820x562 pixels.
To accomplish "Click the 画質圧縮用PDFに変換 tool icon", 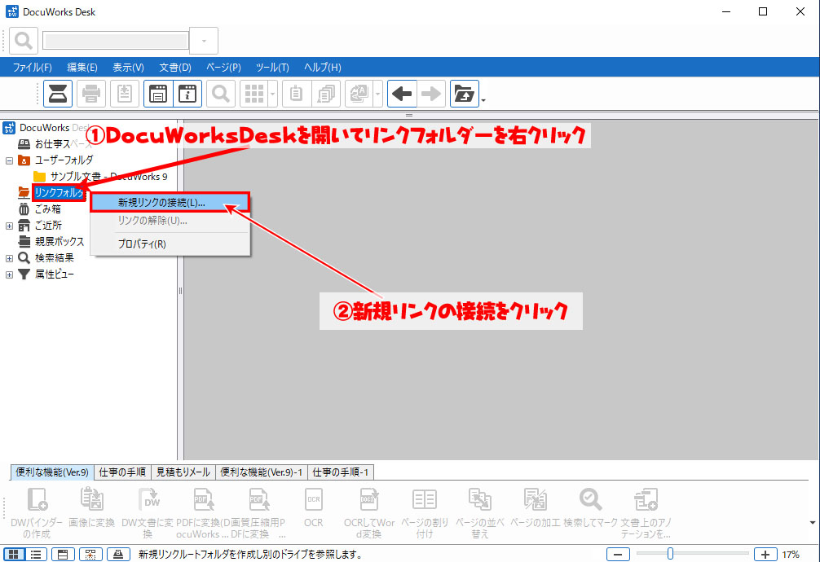I will pos(259,499).
